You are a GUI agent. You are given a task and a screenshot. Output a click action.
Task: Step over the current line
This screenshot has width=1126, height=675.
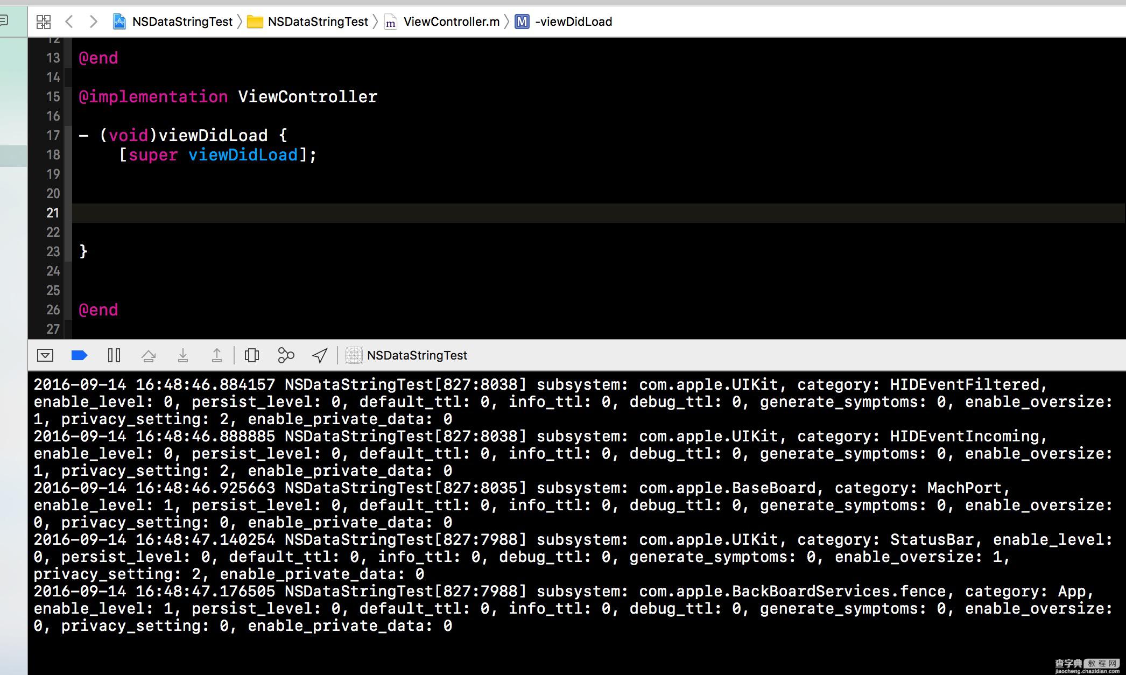coord(149,355)
